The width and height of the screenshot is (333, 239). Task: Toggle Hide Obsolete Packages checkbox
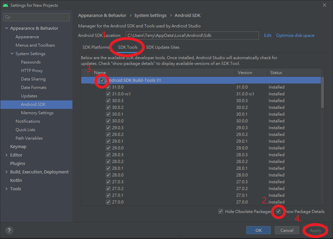[x=221, y=211]
